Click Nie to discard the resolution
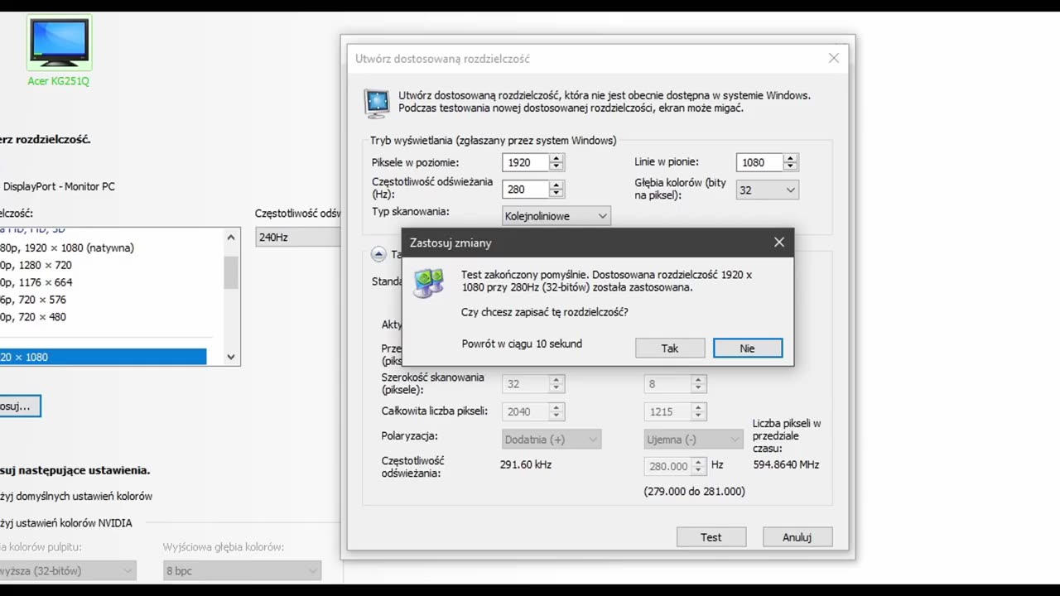1060x596 pixels. click(x=748, y=348)
